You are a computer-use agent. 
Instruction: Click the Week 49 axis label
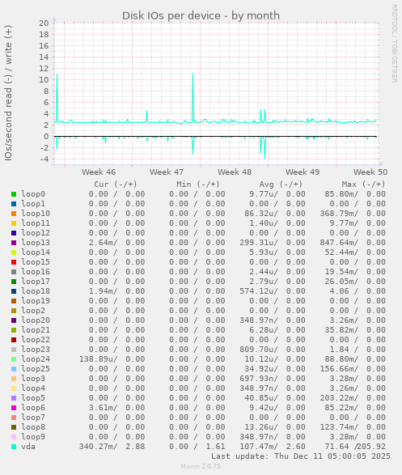[x=303, y=172]
